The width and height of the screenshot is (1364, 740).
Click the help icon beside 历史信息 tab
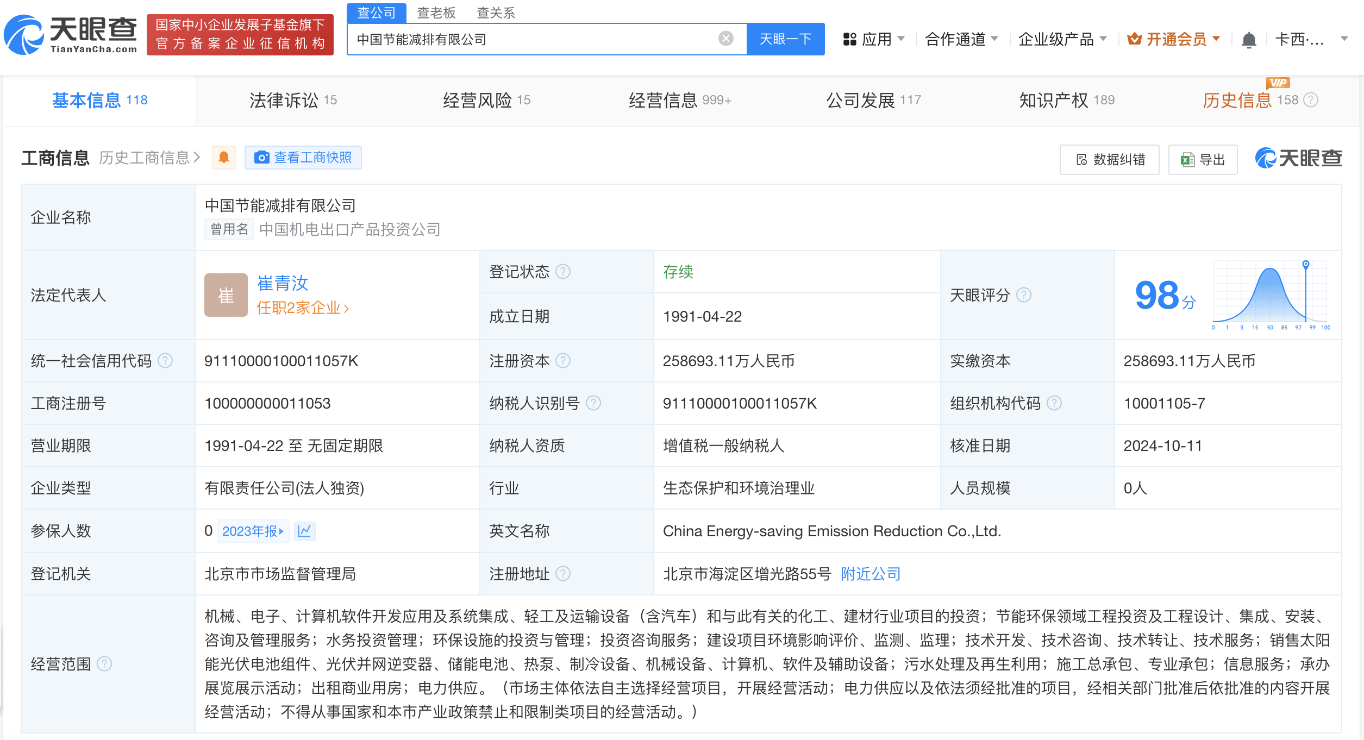1311,100
